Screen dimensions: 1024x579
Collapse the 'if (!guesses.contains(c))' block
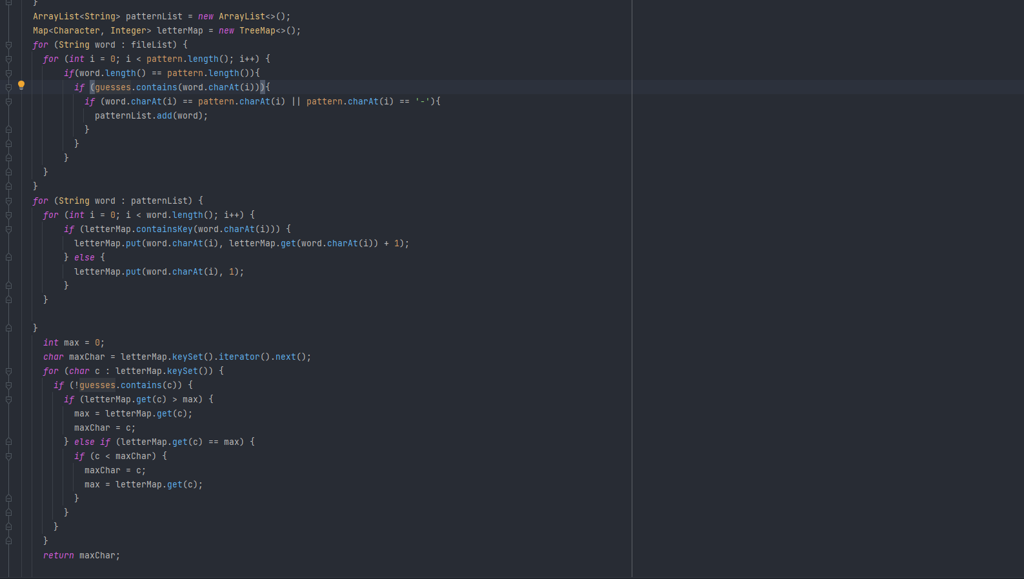point(8,386)
